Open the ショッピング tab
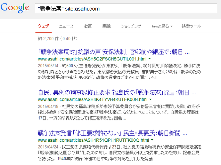Image resolution: width=221 pixels, height=165 pixels. [x=131, y=26]
